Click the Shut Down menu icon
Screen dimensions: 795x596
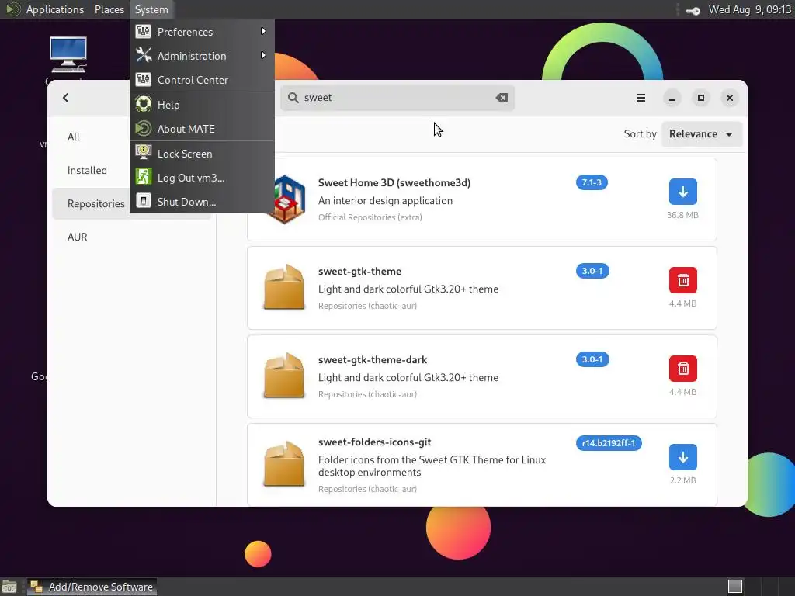pyautogui.click(x=144, y=201)
